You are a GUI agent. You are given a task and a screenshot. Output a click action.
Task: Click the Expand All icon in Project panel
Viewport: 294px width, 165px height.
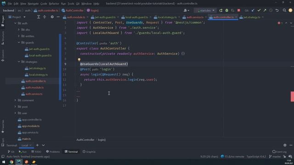pos(39,17)
